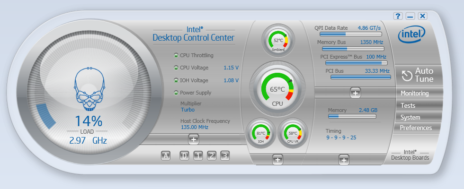Click the PCI Express Bus slider bar
Viewport: 464px width, 189px height.
356,63
